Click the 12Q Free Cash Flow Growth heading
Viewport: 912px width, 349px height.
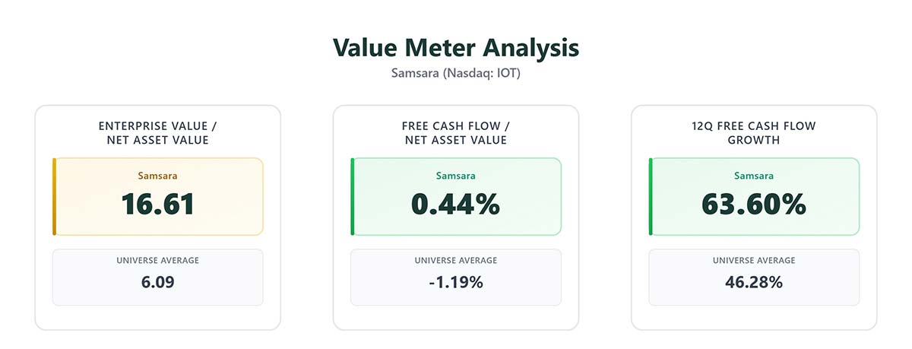tap(754, 133)
